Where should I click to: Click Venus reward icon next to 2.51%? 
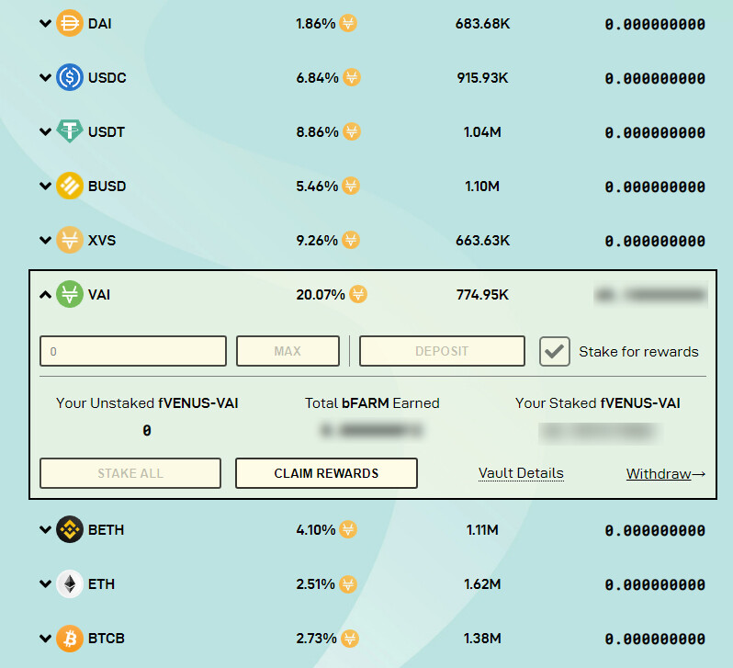click(348, 583)
